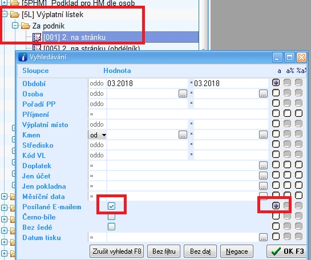Select the [001] 2. na stránku report icon
Image resolution: width=311 pixels, height=260 pixels.
tap(37, 37)
